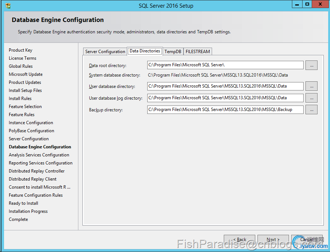This screenshot has width=330, height=252.
Task: Select Server Configuration in the left steps list
Action: tap(29, 139)
